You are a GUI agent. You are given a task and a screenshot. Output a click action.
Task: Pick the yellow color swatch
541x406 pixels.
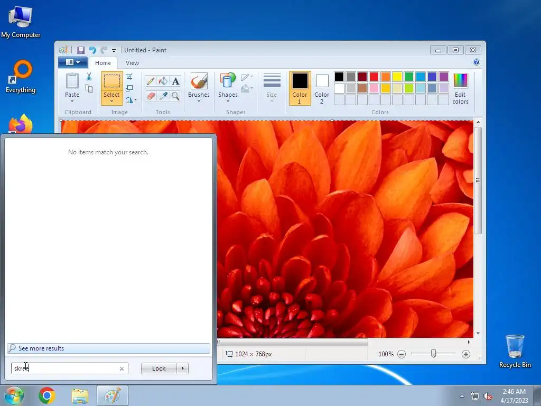[397, 76]
